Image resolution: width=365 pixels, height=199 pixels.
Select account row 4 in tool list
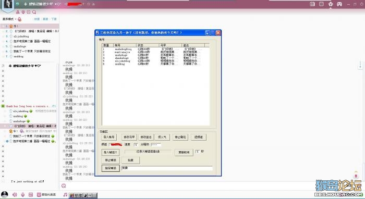[155, 58]
